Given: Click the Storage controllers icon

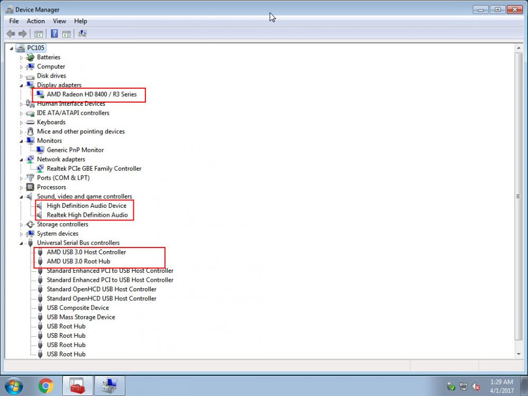Looking at the screenshot, I should (x=30, y=224).
